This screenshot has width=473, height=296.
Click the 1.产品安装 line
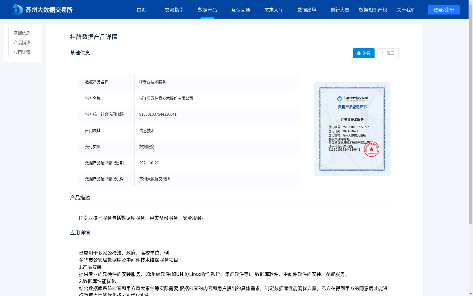[90, 267]
